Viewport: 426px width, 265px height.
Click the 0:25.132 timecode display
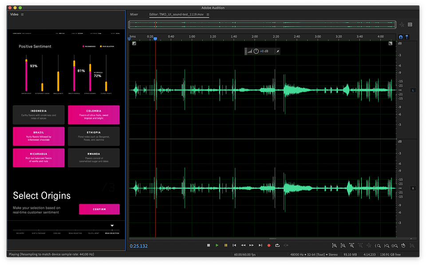[138, 246]
